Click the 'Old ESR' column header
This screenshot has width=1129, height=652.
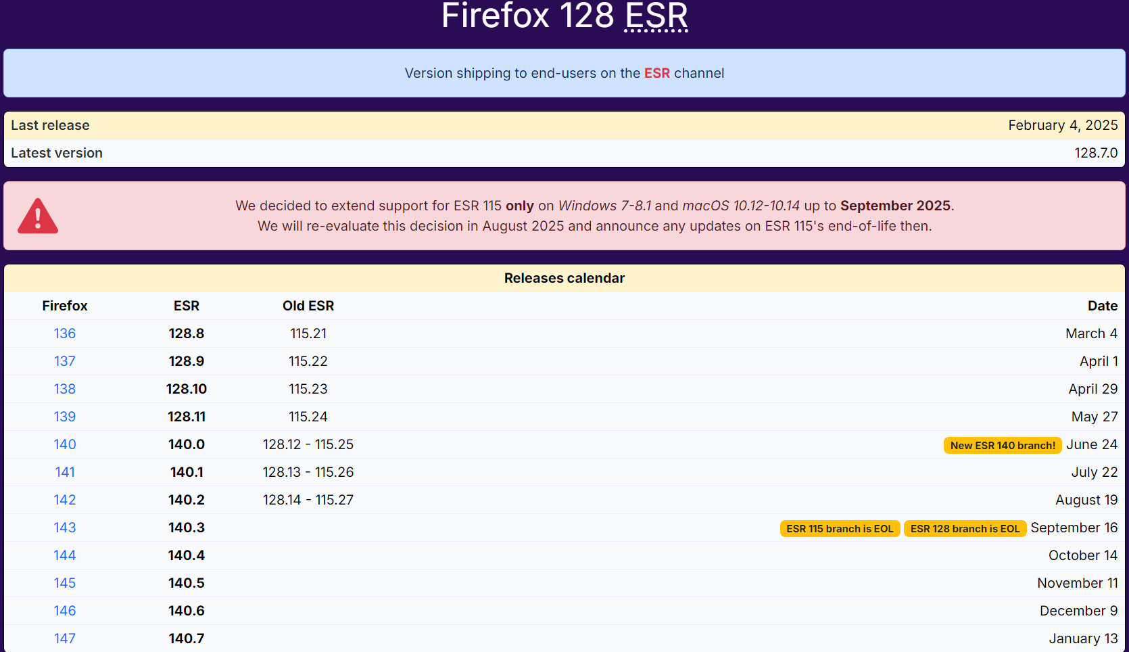[x=308, y=306]
